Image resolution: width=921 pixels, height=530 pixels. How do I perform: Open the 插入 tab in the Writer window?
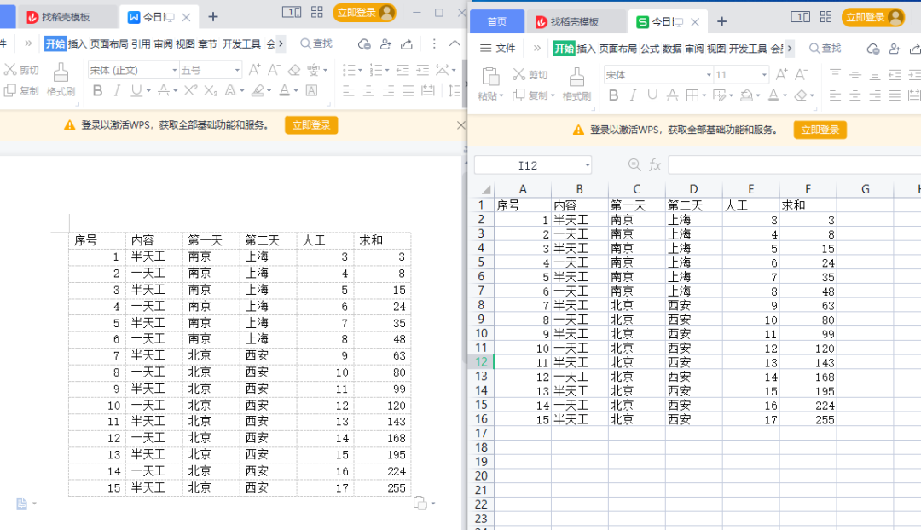point(77,44)
